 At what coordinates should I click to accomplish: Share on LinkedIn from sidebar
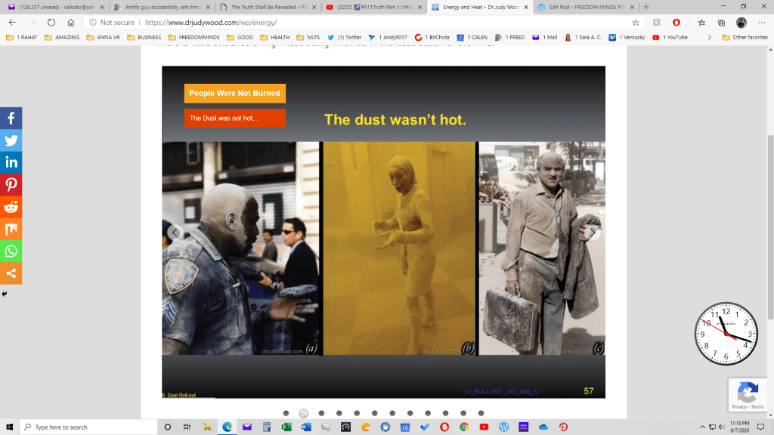coord(11,162)
